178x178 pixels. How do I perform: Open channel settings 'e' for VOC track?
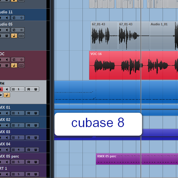click(14, 60)
